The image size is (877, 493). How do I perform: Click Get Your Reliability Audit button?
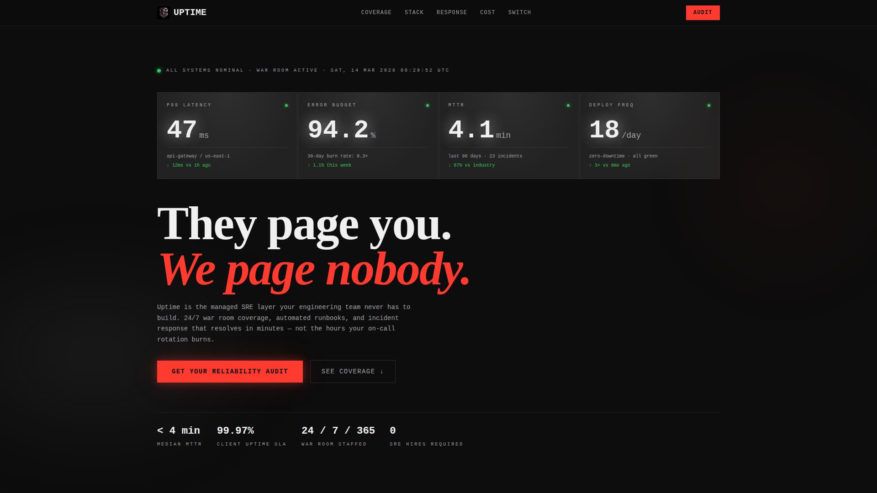(230, 372)
